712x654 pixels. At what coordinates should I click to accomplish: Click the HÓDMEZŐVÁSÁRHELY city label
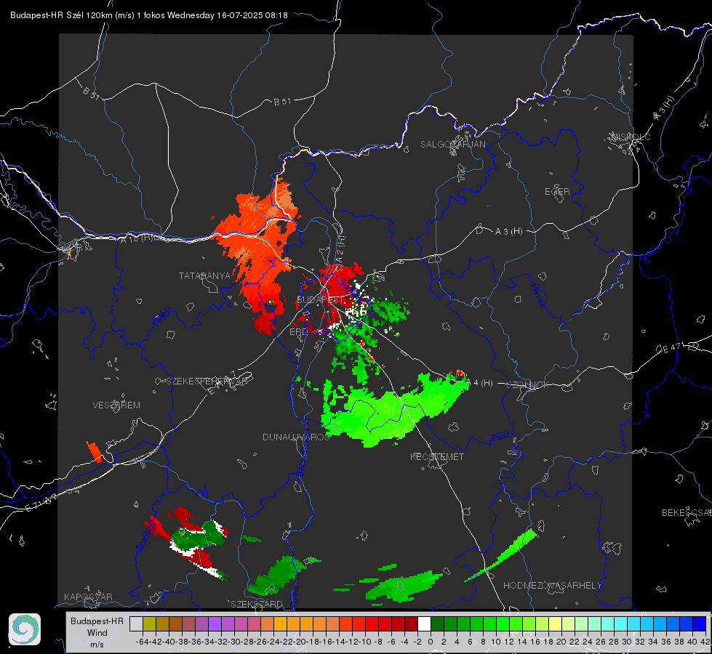click(552, 586)
